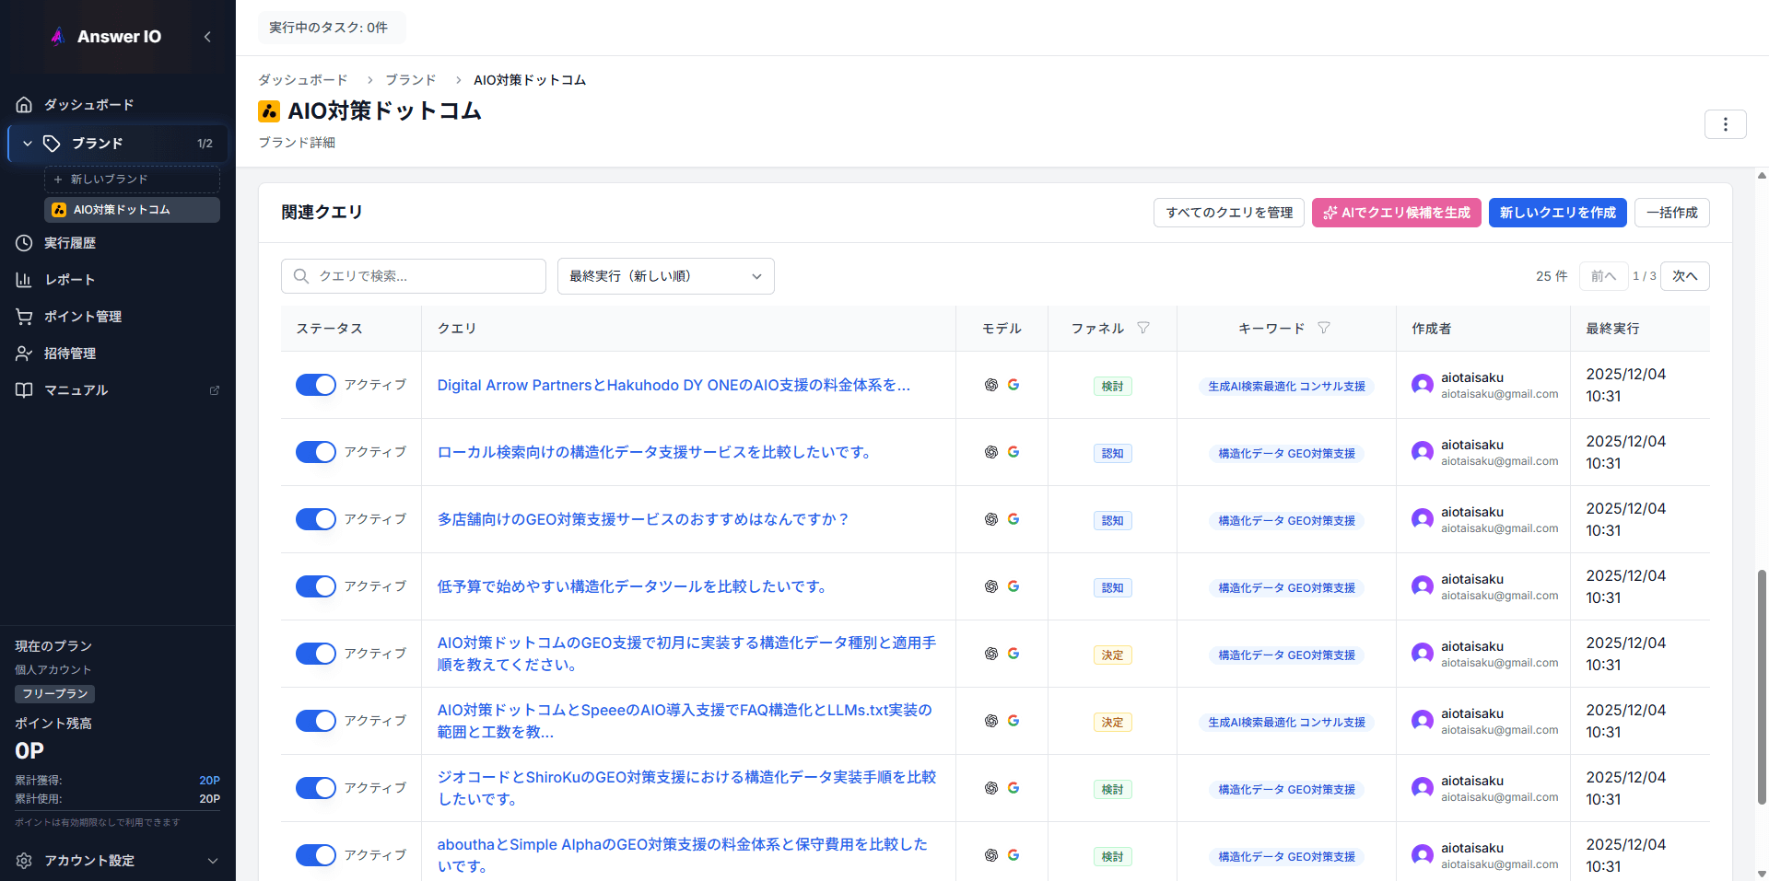1769x881 pixels.
Task: Click the Answer IO logo
Action: tap(107, 37)
